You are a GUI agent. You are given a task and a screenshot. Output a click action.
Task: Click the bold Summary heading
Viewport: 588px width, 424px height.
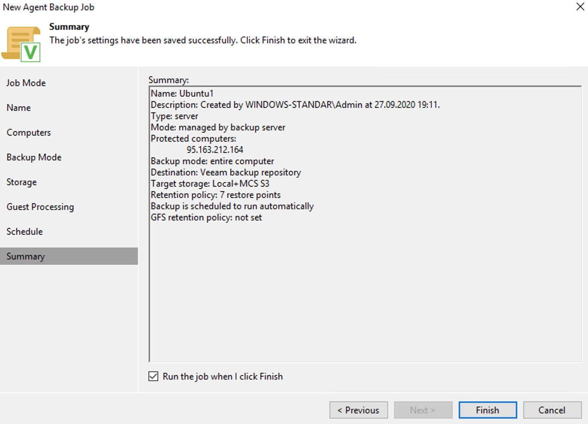(x=69, y=27)
